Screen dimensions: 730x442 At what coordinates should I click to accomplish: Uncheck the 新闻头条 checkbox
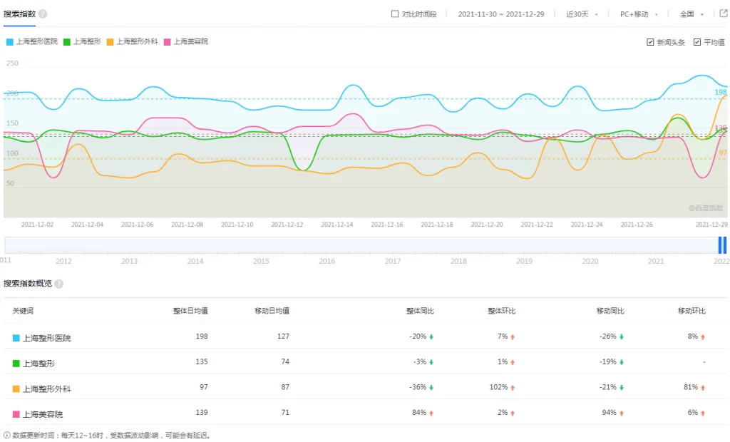(650, 42)
